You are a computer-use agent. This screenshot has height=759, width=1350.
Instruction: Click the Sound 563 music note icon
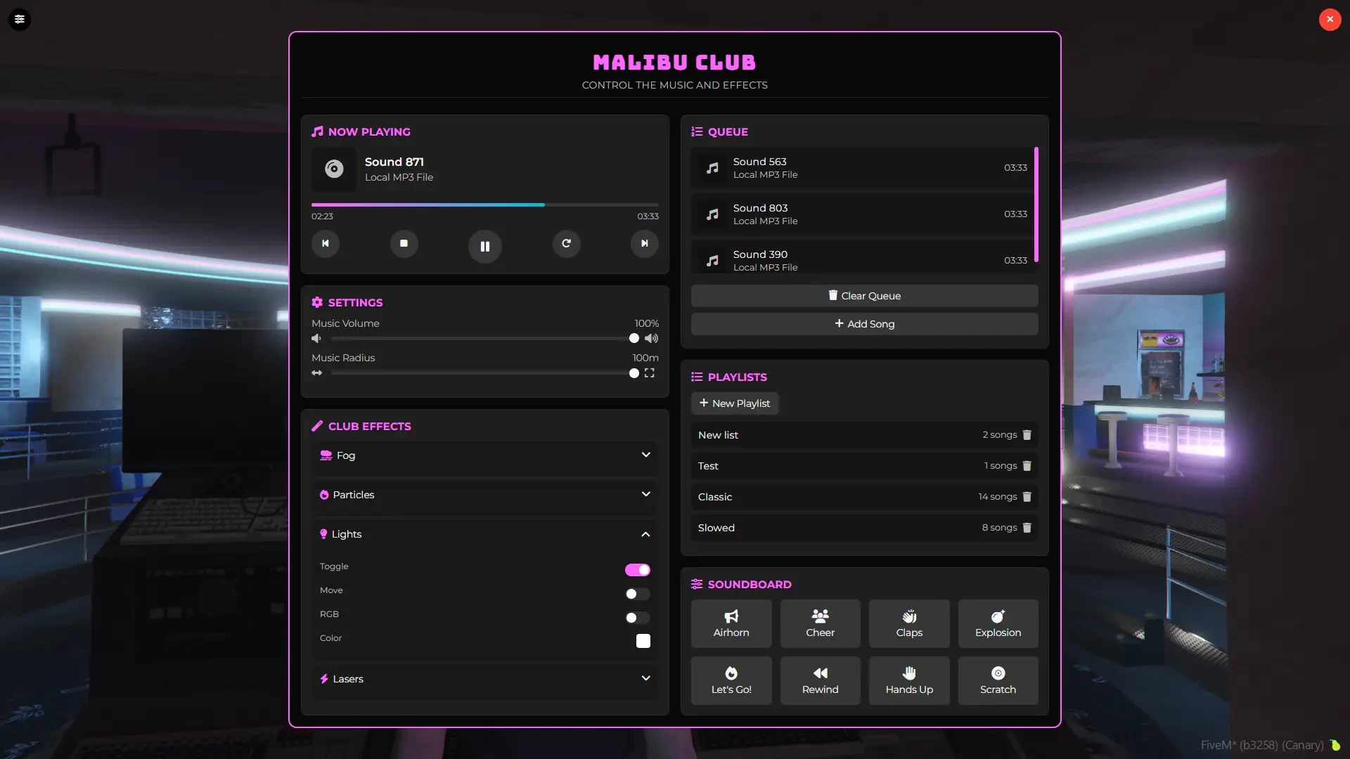tap(713, 168)
